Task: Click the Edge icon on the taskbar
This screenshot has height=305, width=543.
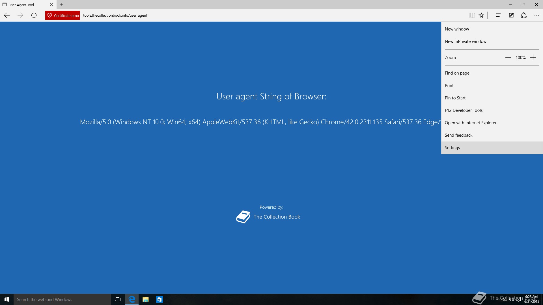Action: 132,299
